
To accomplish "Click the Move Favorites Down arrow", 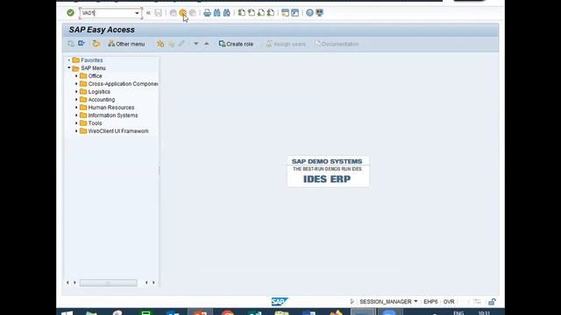I will [196, 44].
